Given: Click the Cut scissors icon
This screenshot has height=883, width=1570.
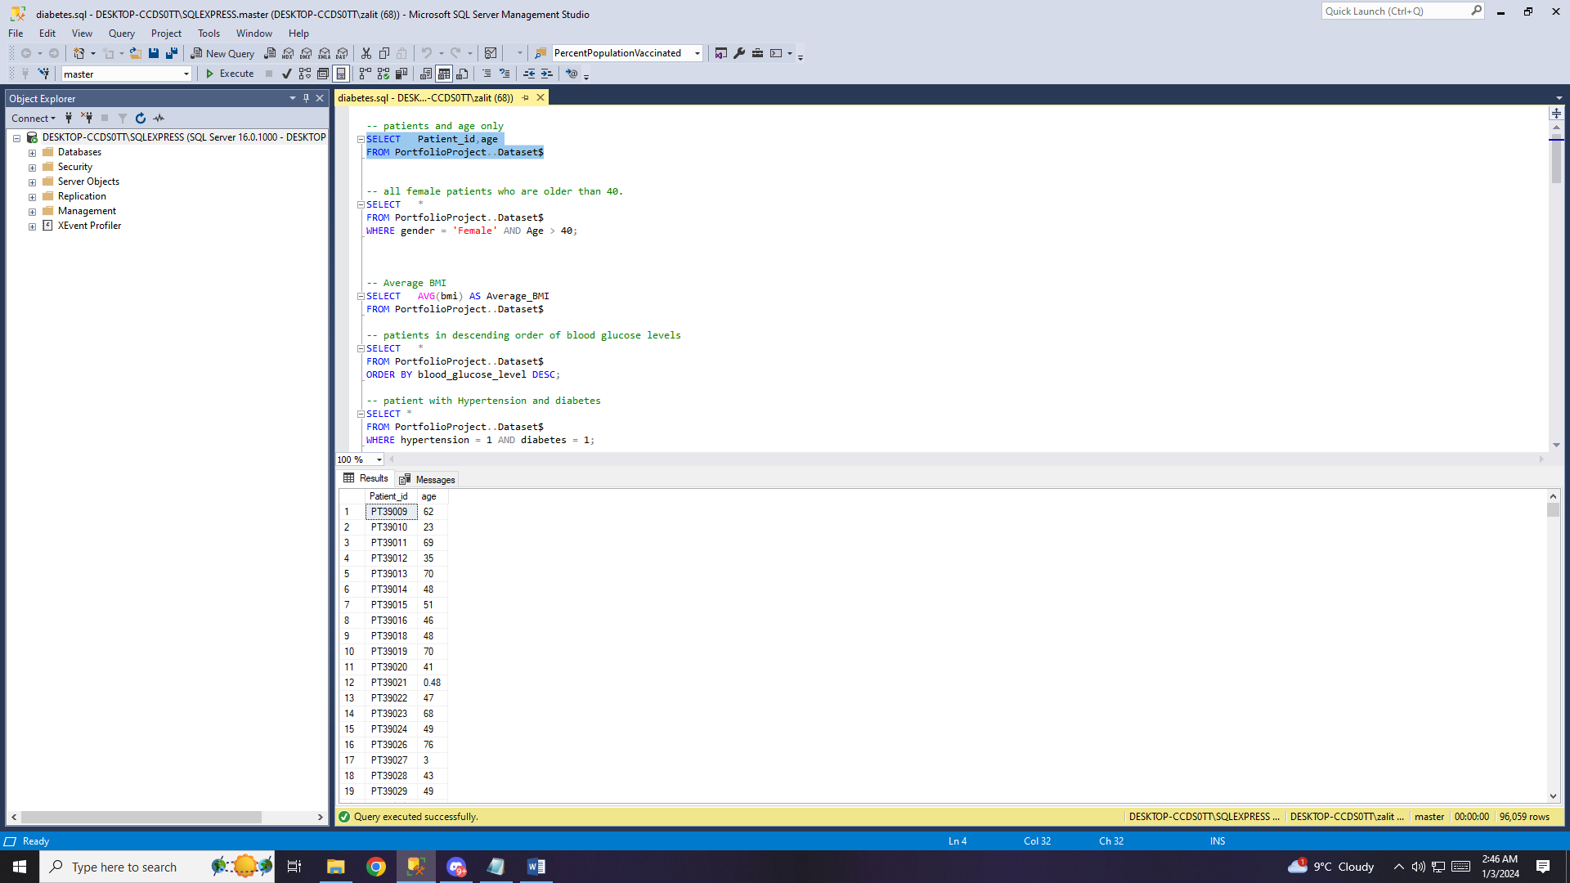Looking at the screenshot, I should pos(366,53).
